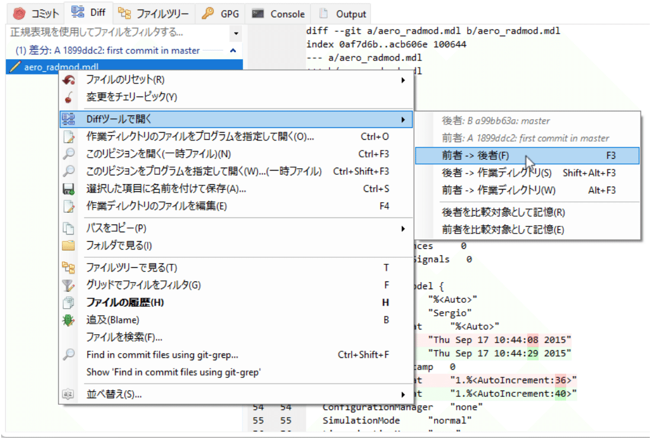Click the file tree tab icon
The width and height of the screenshot is (651, 439).
point(125,13)
